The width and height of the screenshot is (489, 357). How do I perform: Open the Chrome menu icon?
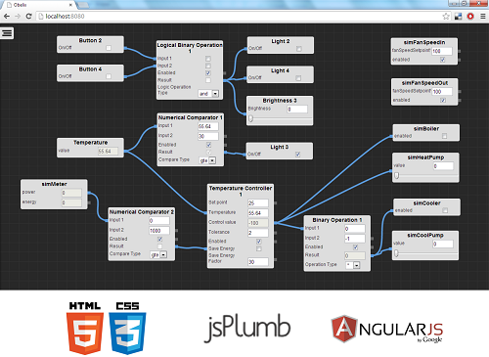(483, 16)
